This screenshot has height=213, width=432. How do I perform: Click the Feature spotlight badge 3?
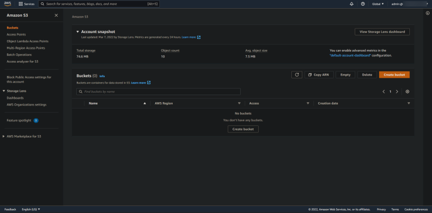[36, 120]
